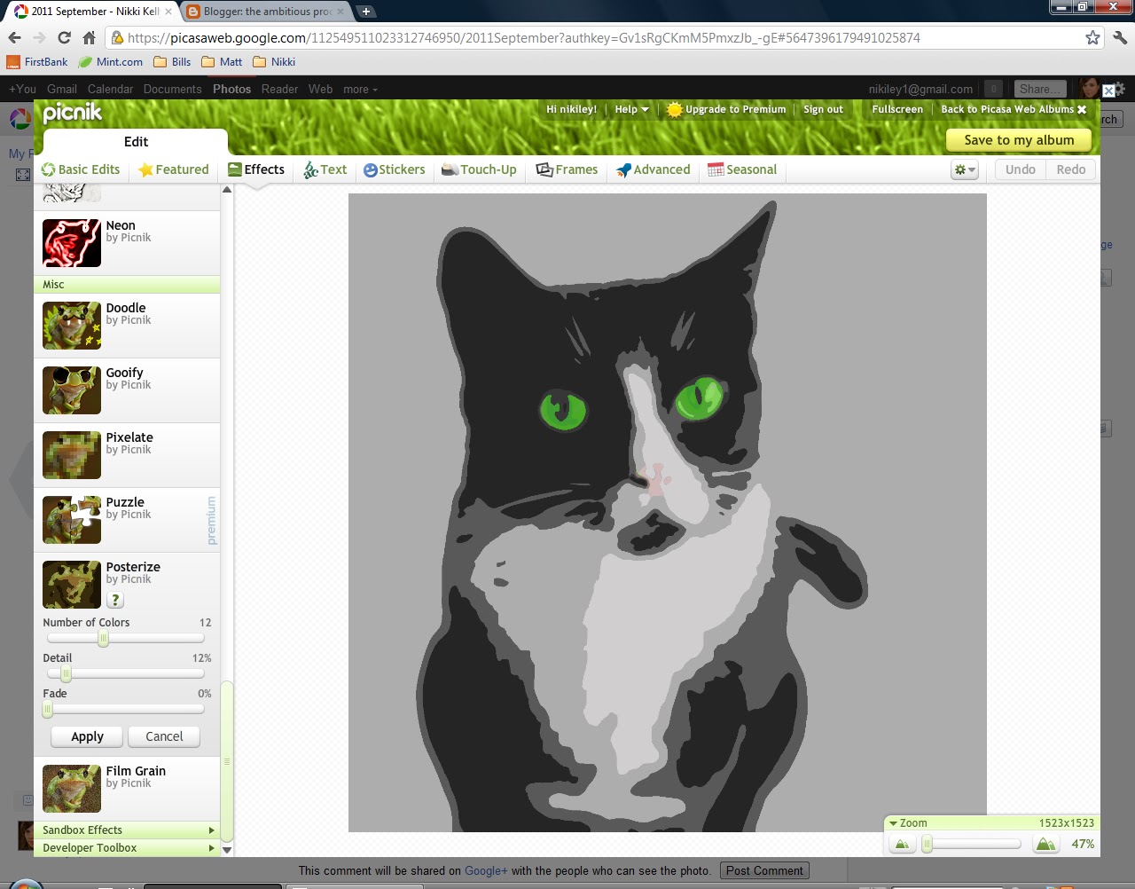Reload the page
This screenshot has height=889, width=1135.
point(64,37)
